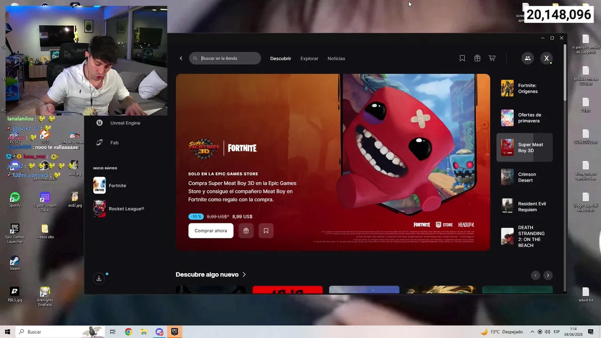Open Task View on the taskbar

(x=113, y=332)
